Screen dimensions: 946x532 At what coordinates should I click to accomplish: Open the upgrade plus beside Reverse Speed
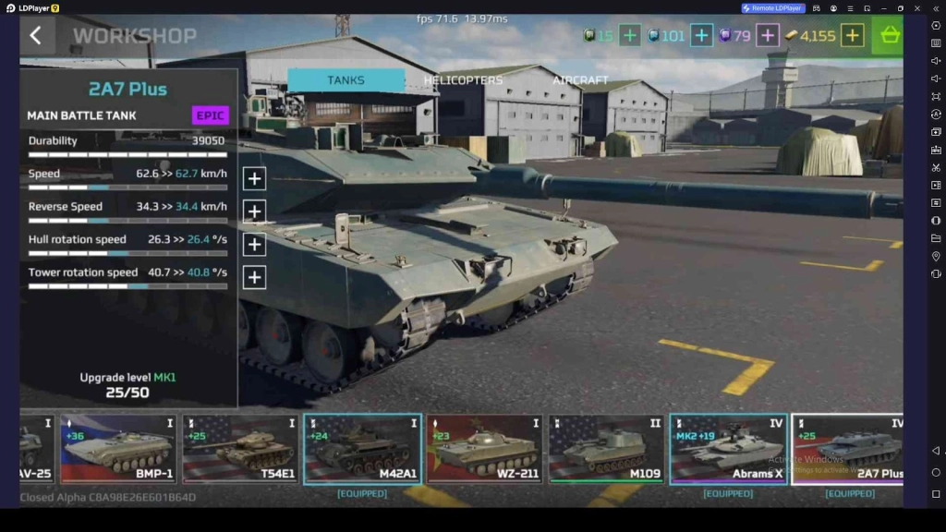coord(254,211)
